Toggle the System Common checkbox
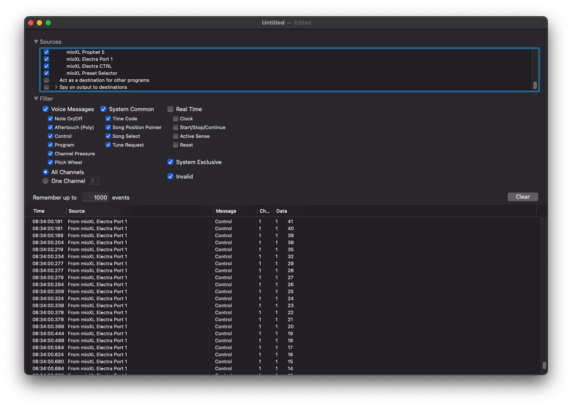Image resolution: width=572 pixels, height=407 pixels. tap(103, 109)
